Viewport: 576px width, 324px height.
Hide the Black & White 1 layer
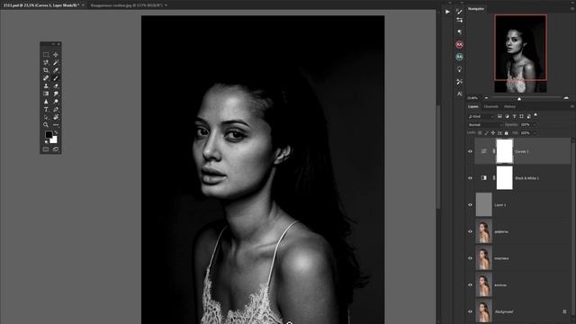[470, 178]
